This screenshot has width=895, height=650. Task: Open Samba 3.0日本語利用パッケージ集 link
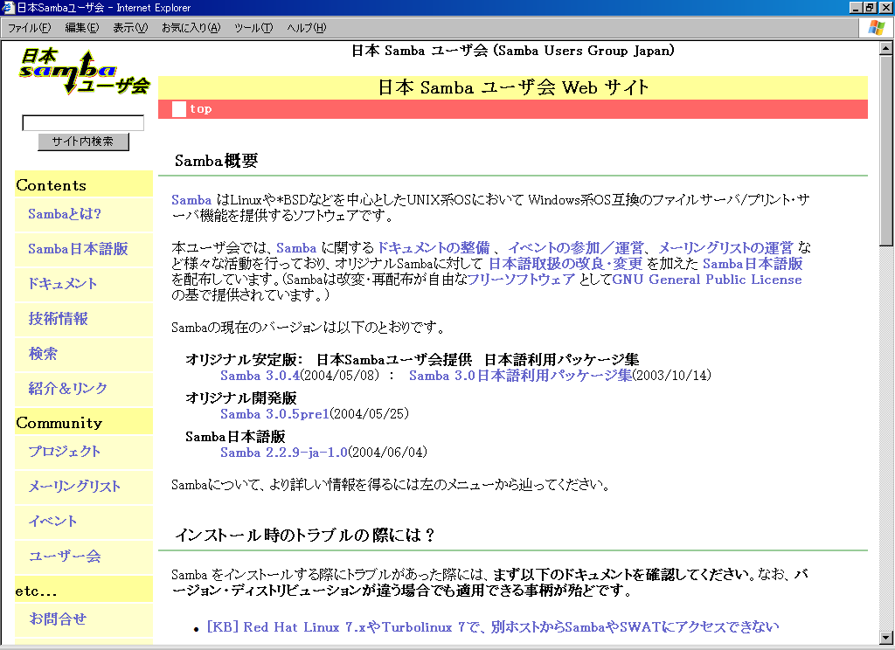[x=521, y=376]
